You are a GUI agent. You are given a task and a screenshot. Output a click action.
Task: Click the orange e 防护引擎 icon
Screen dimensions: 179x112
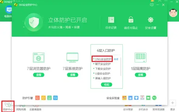[43, 98]
